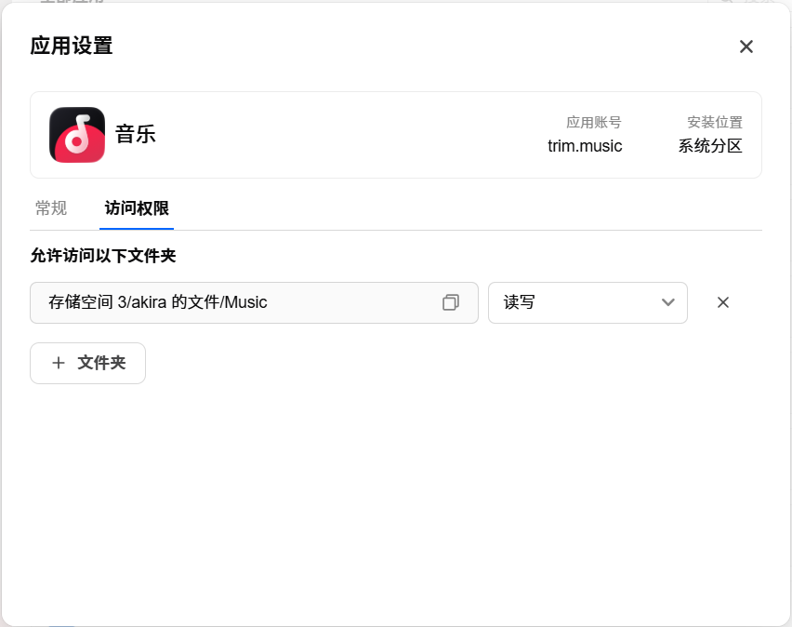Click the 读写 text in the combo box
Viewport: 792px width, 627px height.
coord(519,302)
